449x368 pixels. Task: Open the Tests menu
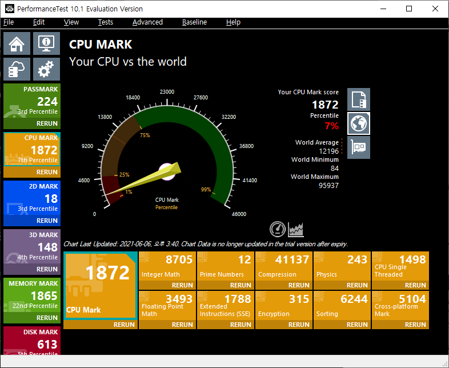click(105, 22)
